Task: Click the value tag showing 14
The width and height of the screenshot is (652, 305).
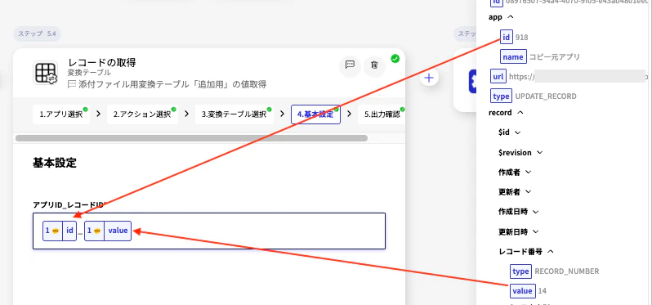Action: (522, 291)
